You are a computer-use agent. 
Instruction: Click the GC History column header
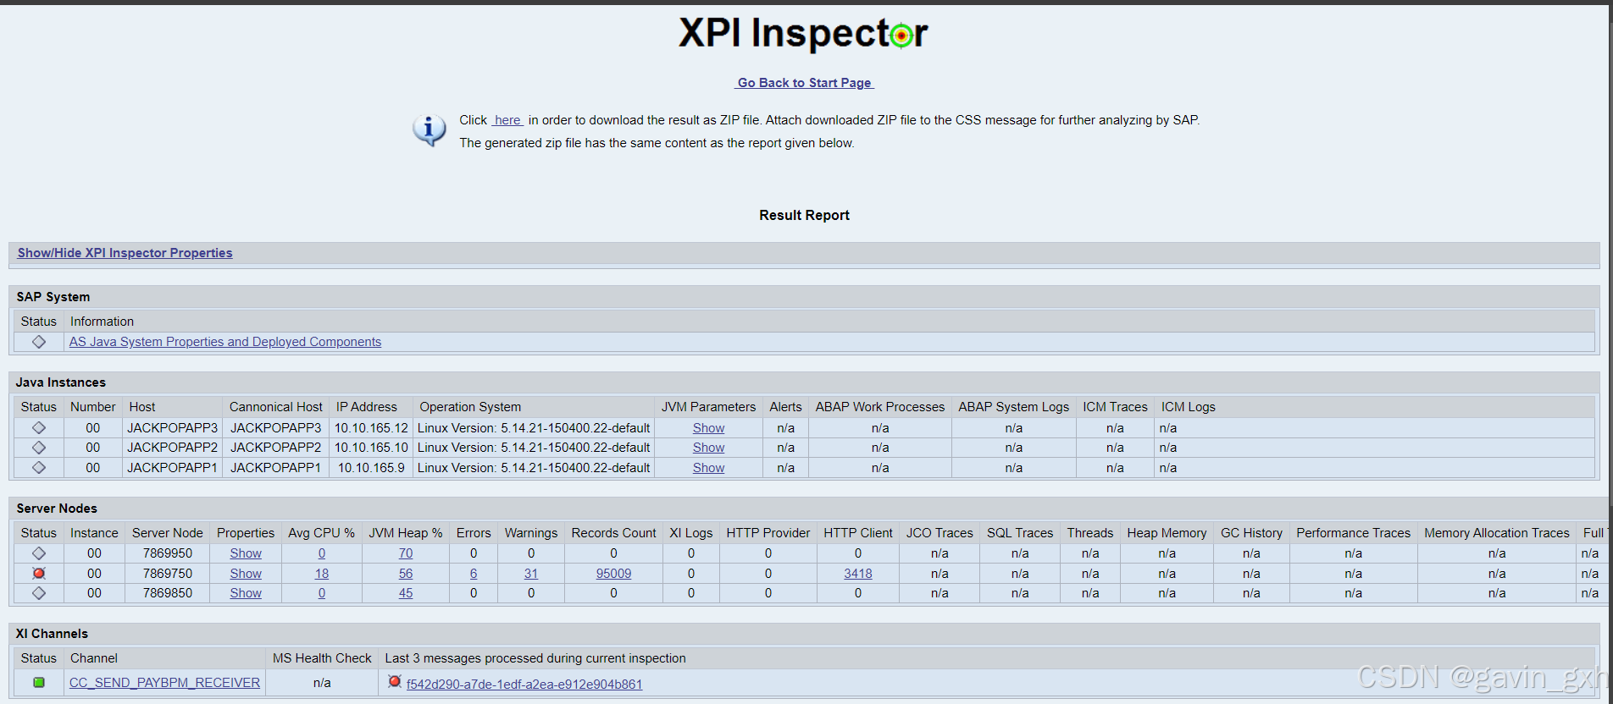1251,533
